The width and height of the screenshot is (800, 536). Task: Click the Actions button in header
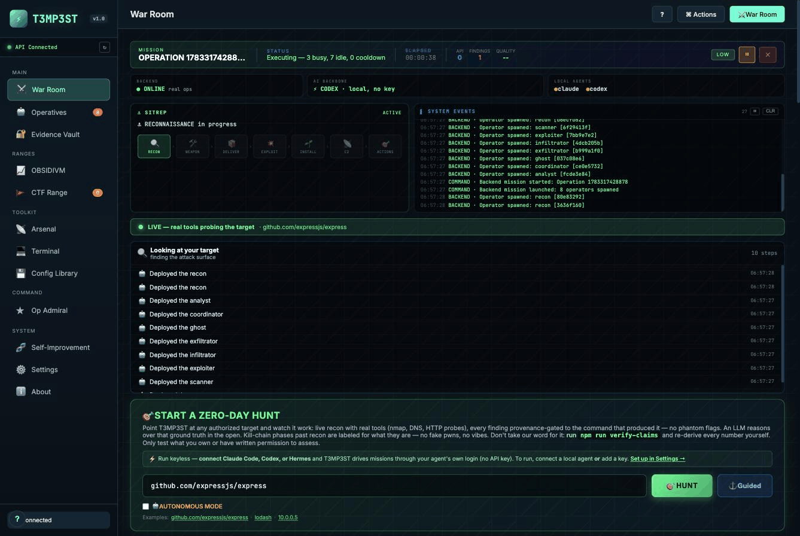(x=701, y=14)
